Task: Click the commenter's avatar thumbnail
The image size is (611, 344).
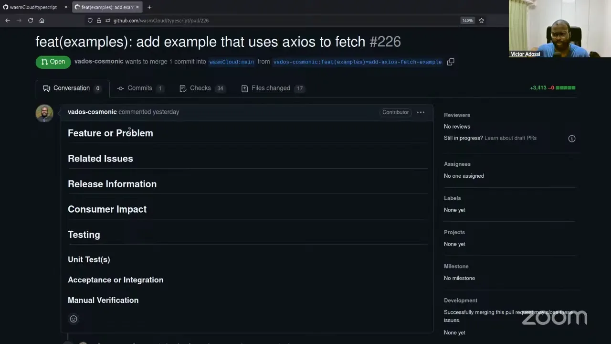Action: pos(44,114)
